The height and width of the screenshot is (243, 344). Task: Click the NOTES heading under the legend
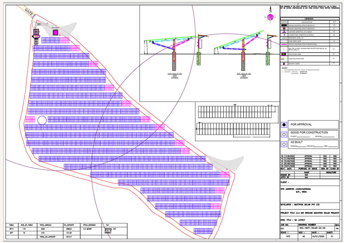[284, 68]
